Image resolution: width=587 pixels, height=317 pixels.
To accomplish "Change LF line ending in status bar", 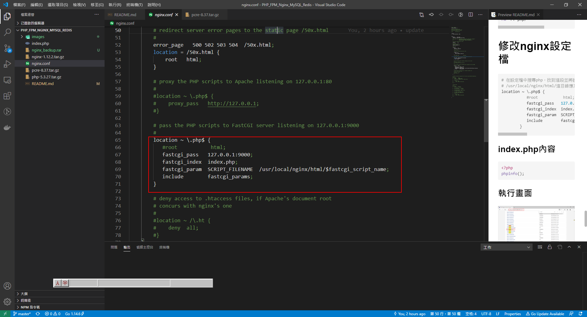I will (498, 314).
